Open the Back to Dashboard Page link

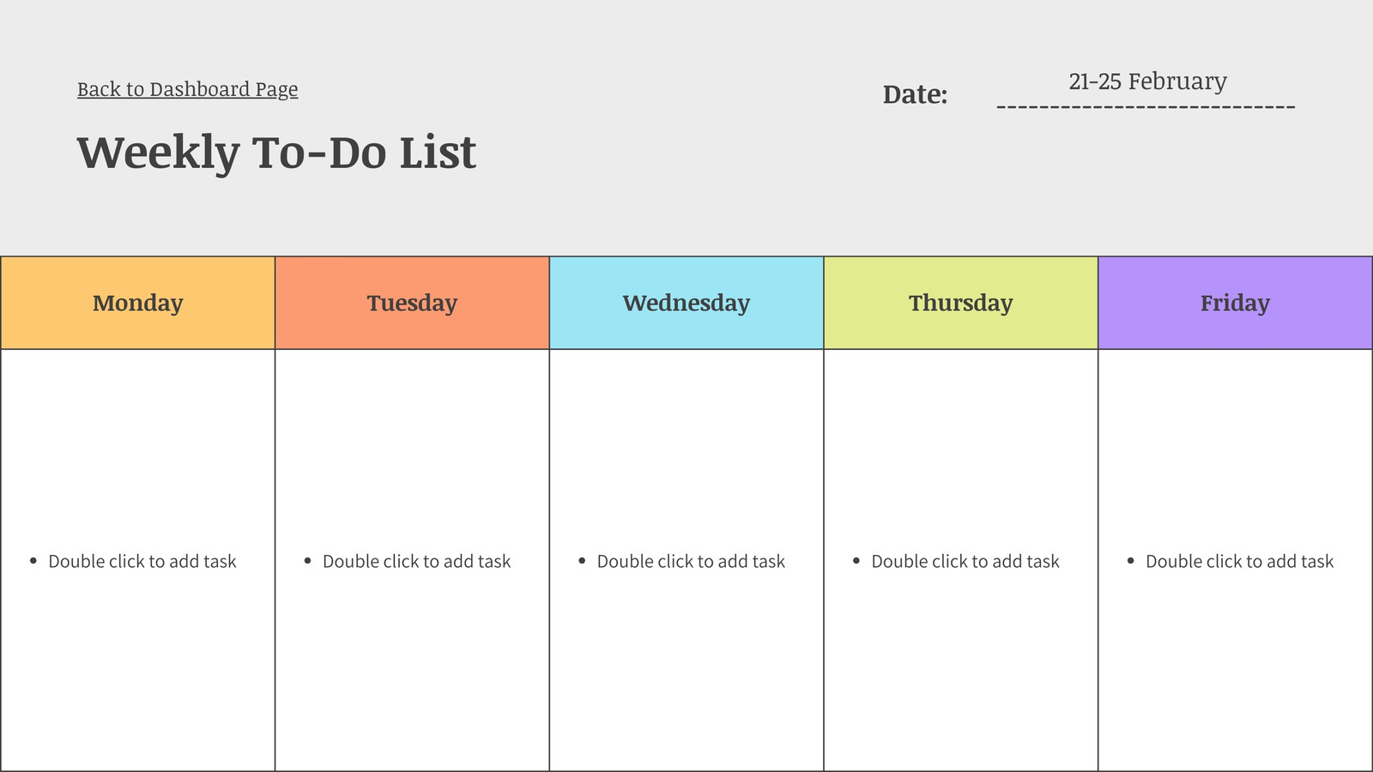click(187, 89)
